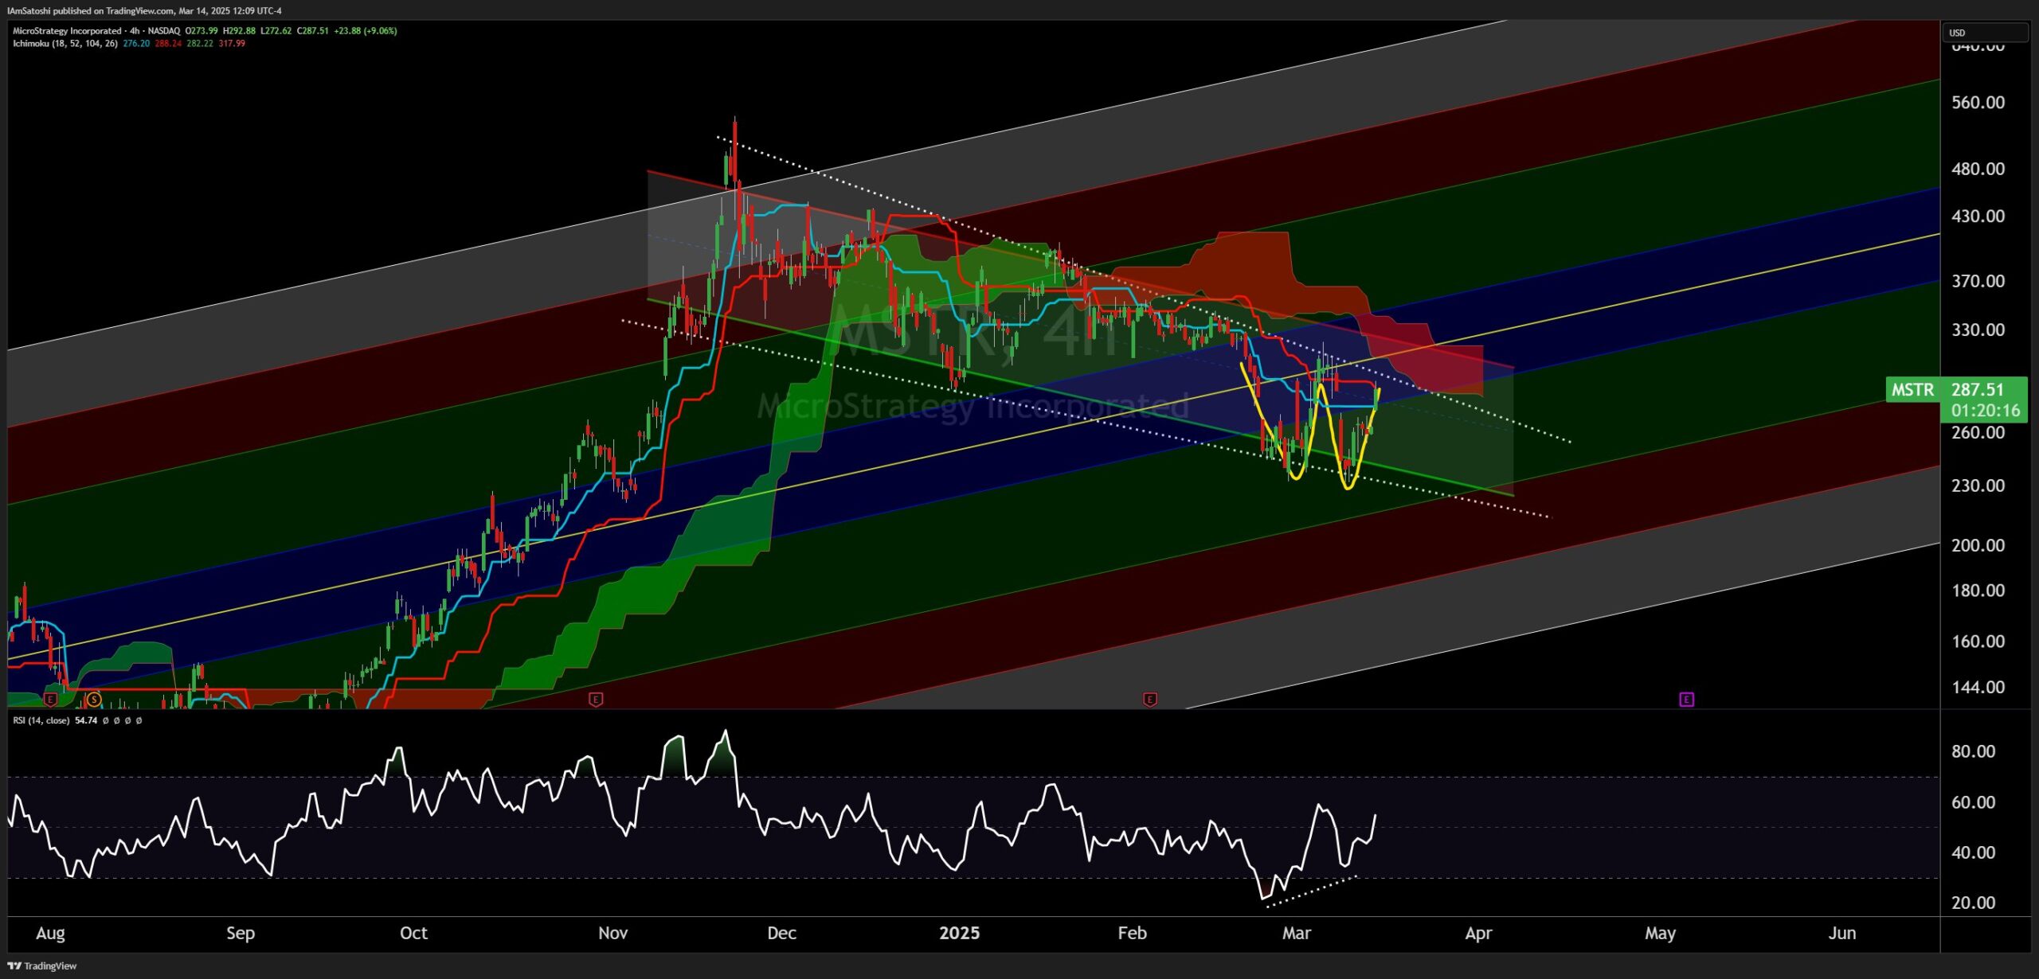Click the high value H292.88
Viewport: 2039px width, 979px height.
tap(239, 31)
